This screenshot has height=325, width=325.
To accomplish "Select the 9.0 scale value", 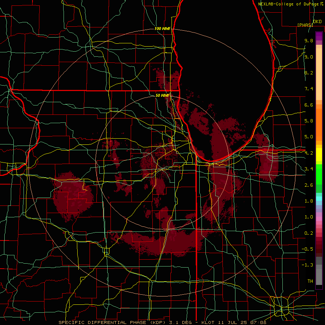I will coord(309,57).
